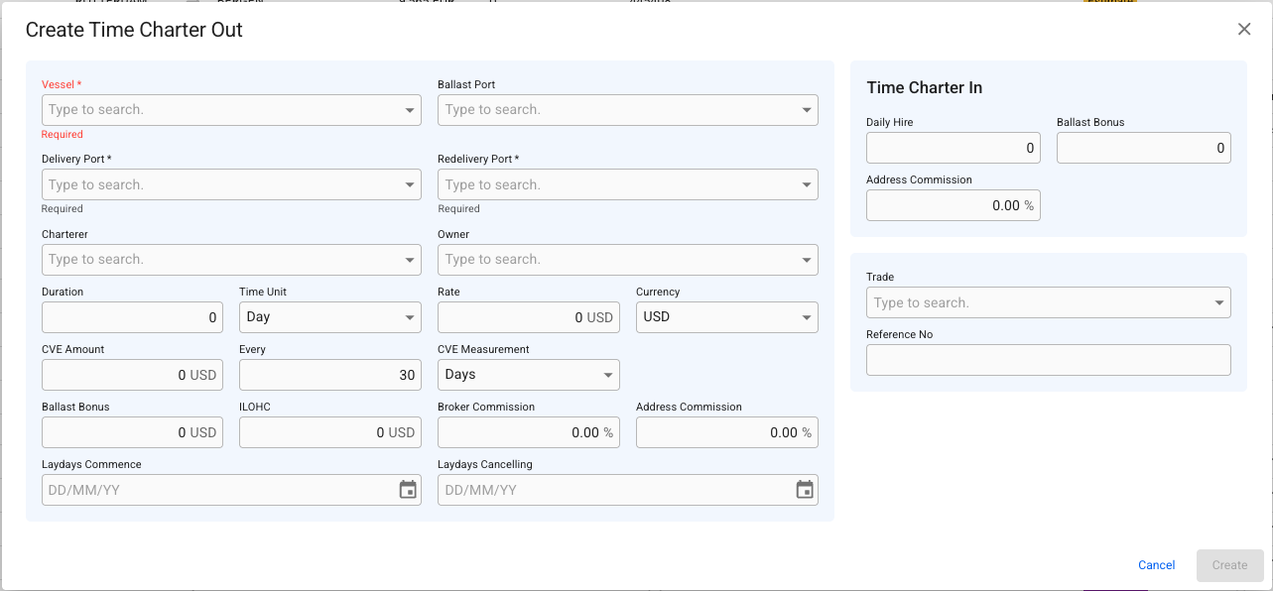
Task: Select the Daily Hire input
Action: coord(953,148)
